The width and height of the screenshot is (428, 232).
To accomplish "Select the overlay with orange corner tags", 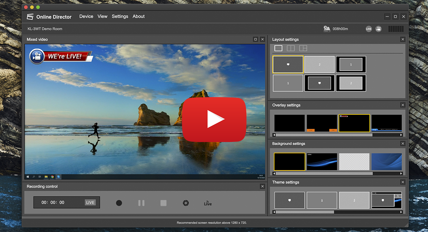I will point(322,123).
